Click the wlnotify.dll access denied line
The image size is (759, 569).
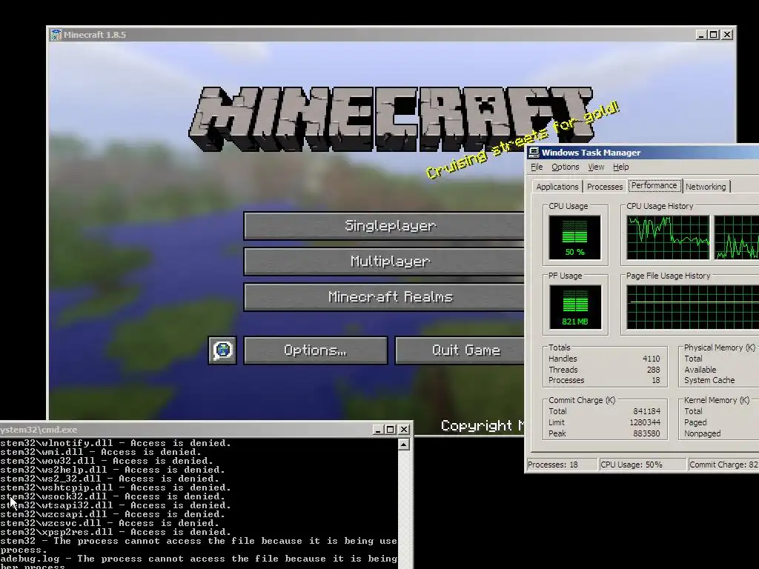pos(116,443)
